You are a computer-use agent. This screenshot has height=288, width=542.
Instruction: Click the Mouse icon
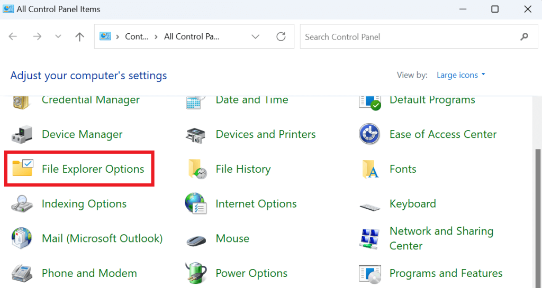196,240
